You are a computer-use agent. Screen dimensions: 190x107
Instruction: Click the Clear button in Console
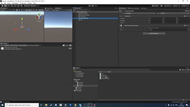pyautogui.click(x=2, y=45)
